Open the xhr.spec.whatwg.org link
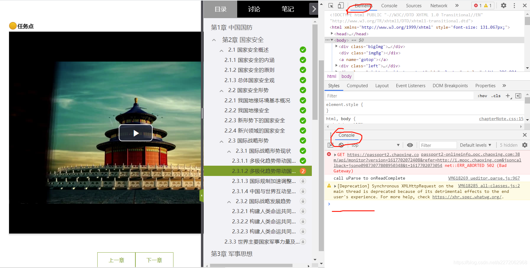Viewport: 530px width, 268px height. pyautogui.click(x=467, y=197)
